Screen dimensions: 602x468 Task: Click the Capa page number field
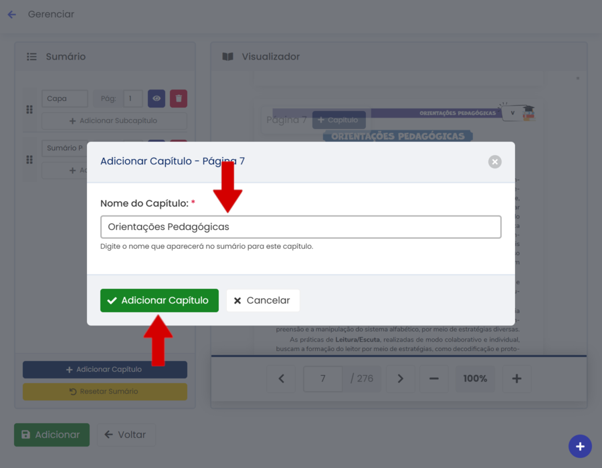[x=132, y=98]
